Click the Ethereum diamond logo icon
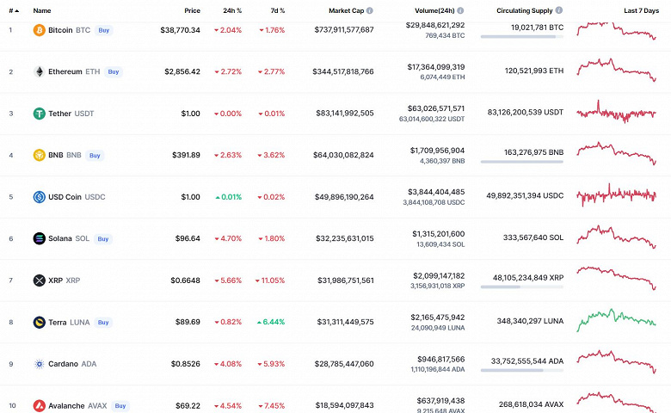This screenshot has width=671, height=413. point(39,71)
